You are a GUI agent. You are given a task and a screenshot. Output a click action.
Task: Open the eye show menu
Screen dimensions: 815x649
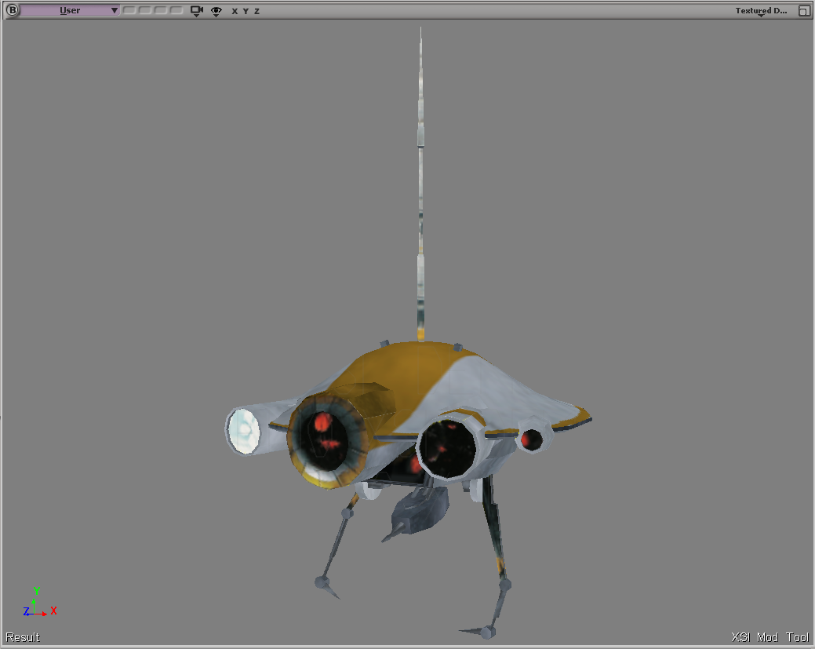click(216, 11)
